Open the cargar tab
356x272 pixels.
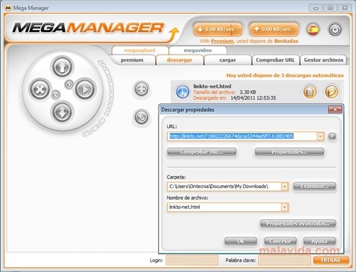228,60
